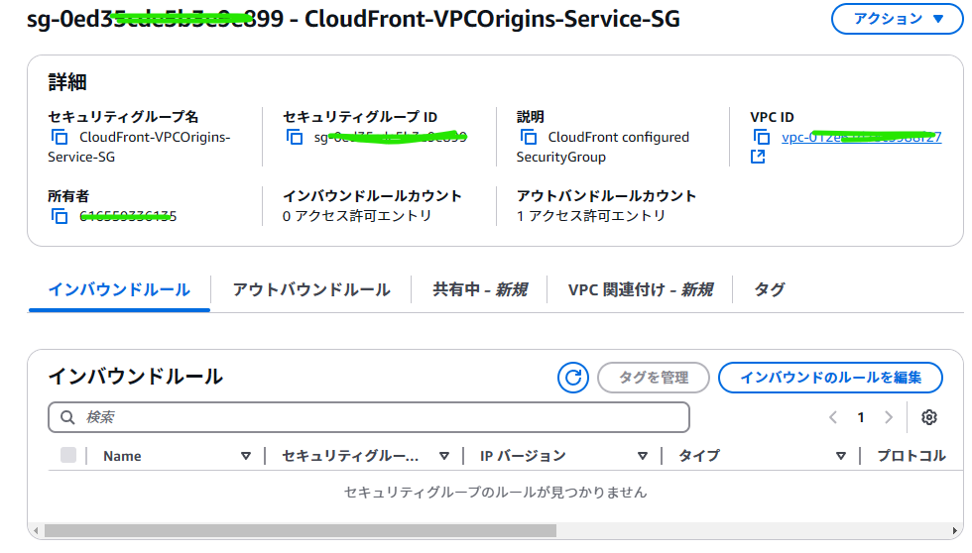972x553 pixels.
Task: Copy the description text
Action: click(x=528, y=137)
